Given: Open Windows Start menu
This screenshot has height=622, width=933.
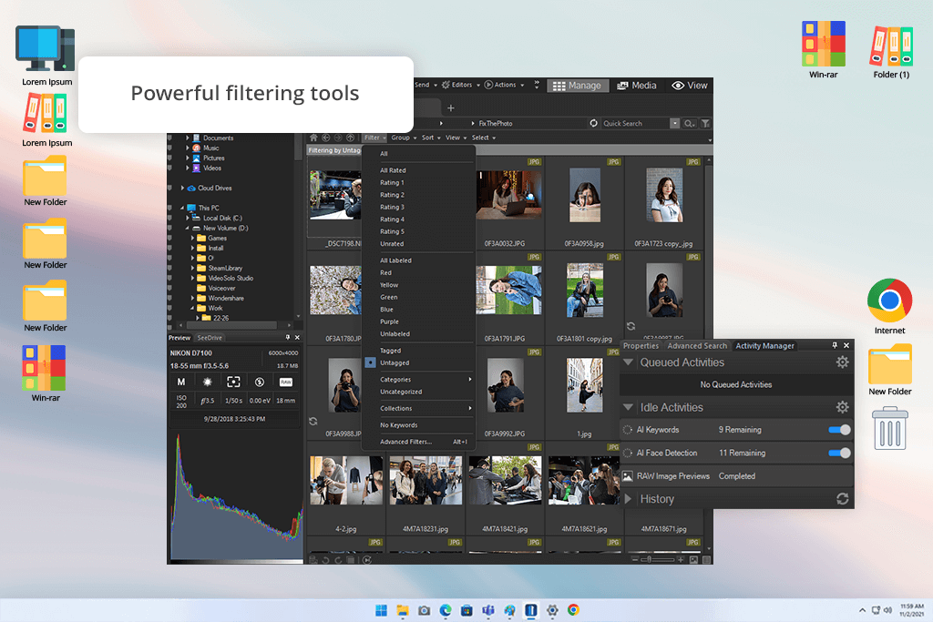Looking at the screenshot, I should click(381, 610).
